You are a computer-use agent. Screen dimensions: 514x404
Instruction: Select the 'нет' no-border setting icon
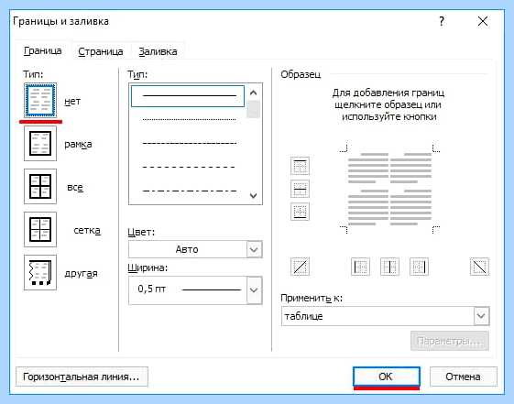[x=40, y=100]
